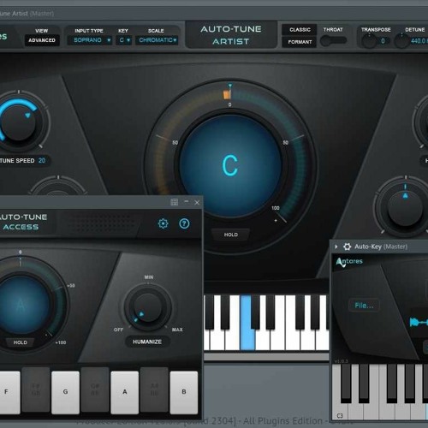Open the Scale Chromatic dropdown
Image resolution: width=428 pixels, height=428 pixels.
click(157, 40)
